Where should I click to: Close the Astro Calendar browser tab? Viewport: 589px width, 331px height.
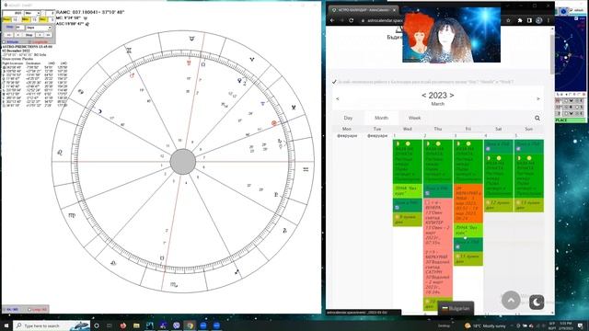pos(394,10)
